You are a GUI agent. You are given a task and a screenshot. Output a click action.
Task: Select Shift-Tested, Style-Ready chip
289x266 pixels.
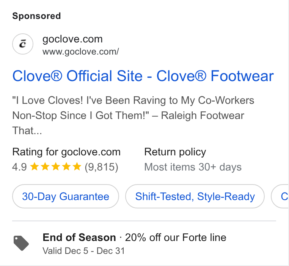click(195, 196)
